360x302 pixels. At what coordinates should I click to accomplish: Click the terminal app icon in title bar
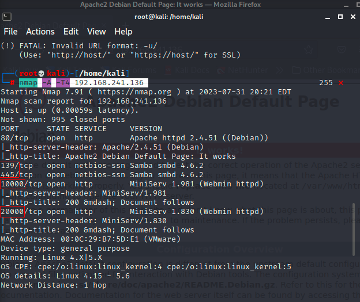click(7, 17)
